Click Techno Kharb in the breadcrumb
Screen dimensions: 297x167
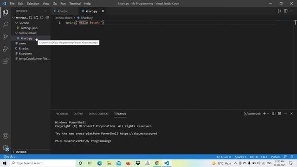(x=63, y=18)
